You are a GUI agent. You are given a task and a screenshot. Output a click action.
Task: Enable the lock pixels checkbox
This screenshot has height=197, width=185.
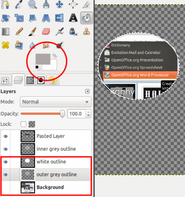[x=23, y=124]
